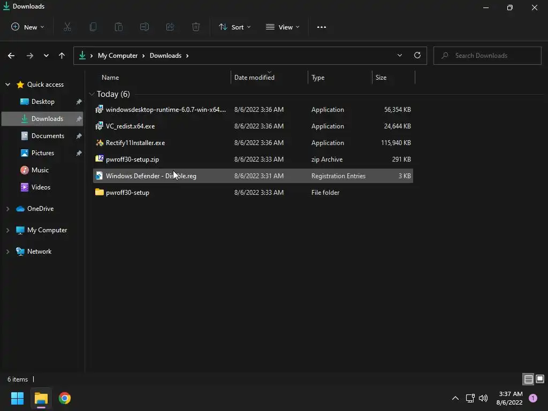Open the volume speaker tray icon
This screenshot has height=411, width=548.
[483, 398]
